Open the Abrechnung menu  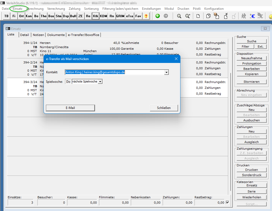(x=35, y=9)
